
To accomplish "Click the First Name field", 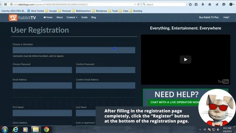I will tap(42, 113).
